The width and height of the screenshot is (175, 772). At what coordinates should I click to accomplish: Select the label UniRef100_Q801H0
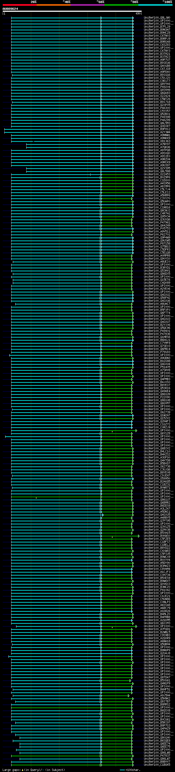157,737
